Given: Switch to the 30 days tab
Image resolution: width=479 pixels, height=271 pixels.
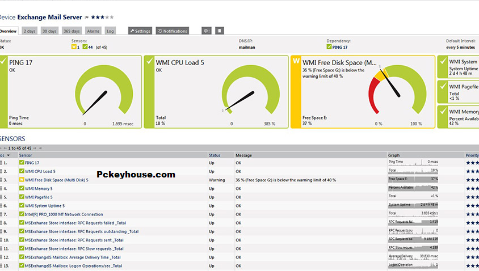Looking at the screenshot, I should pyautogui.click(x=49, y=31).
